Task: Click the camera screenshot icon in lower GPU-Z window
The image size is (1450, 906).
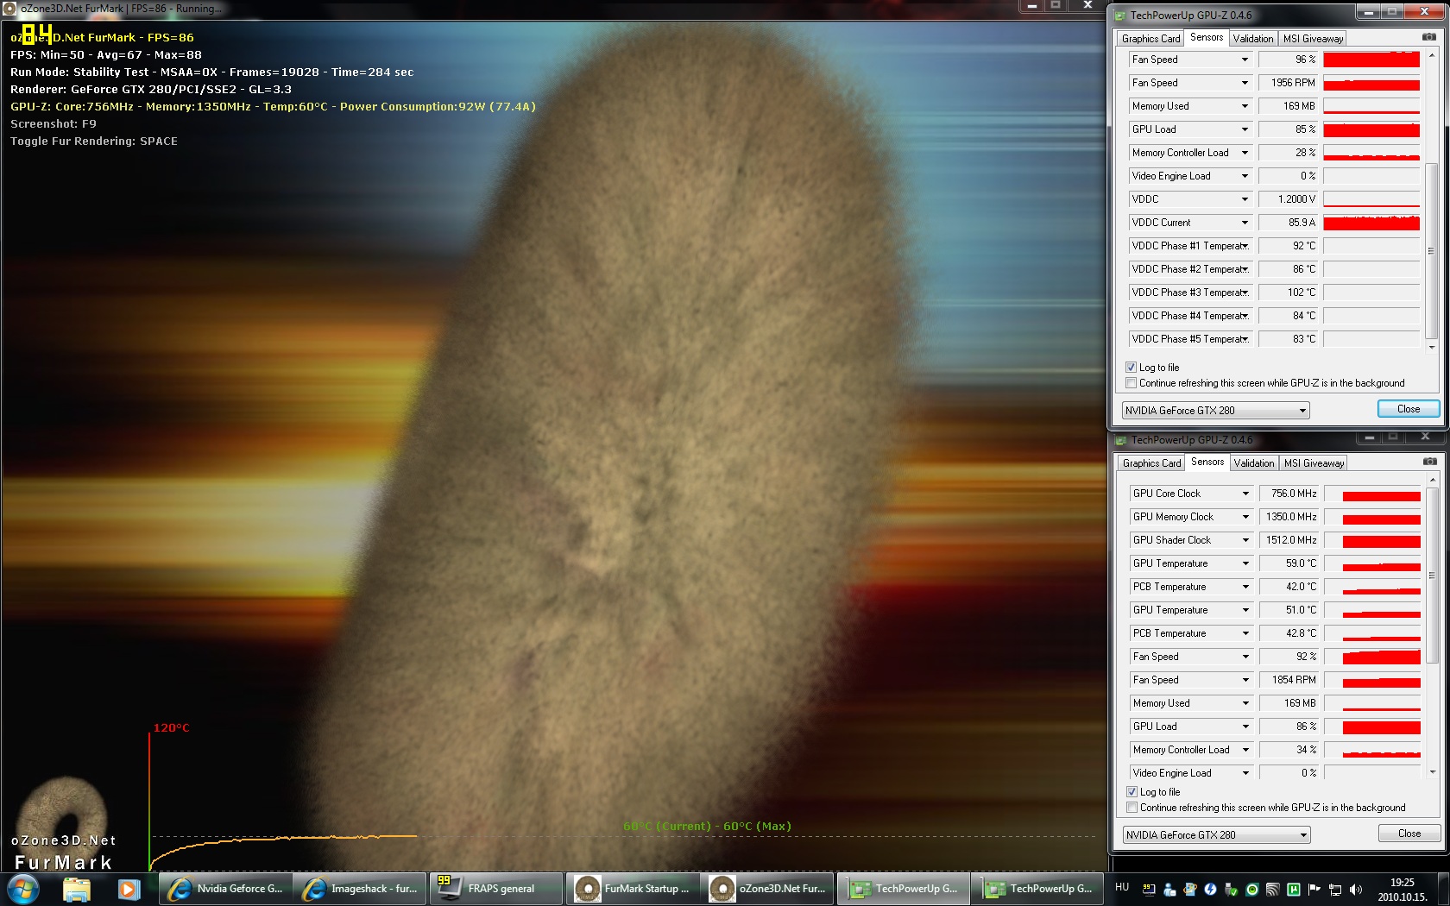Action: [x=1430, y=462]
